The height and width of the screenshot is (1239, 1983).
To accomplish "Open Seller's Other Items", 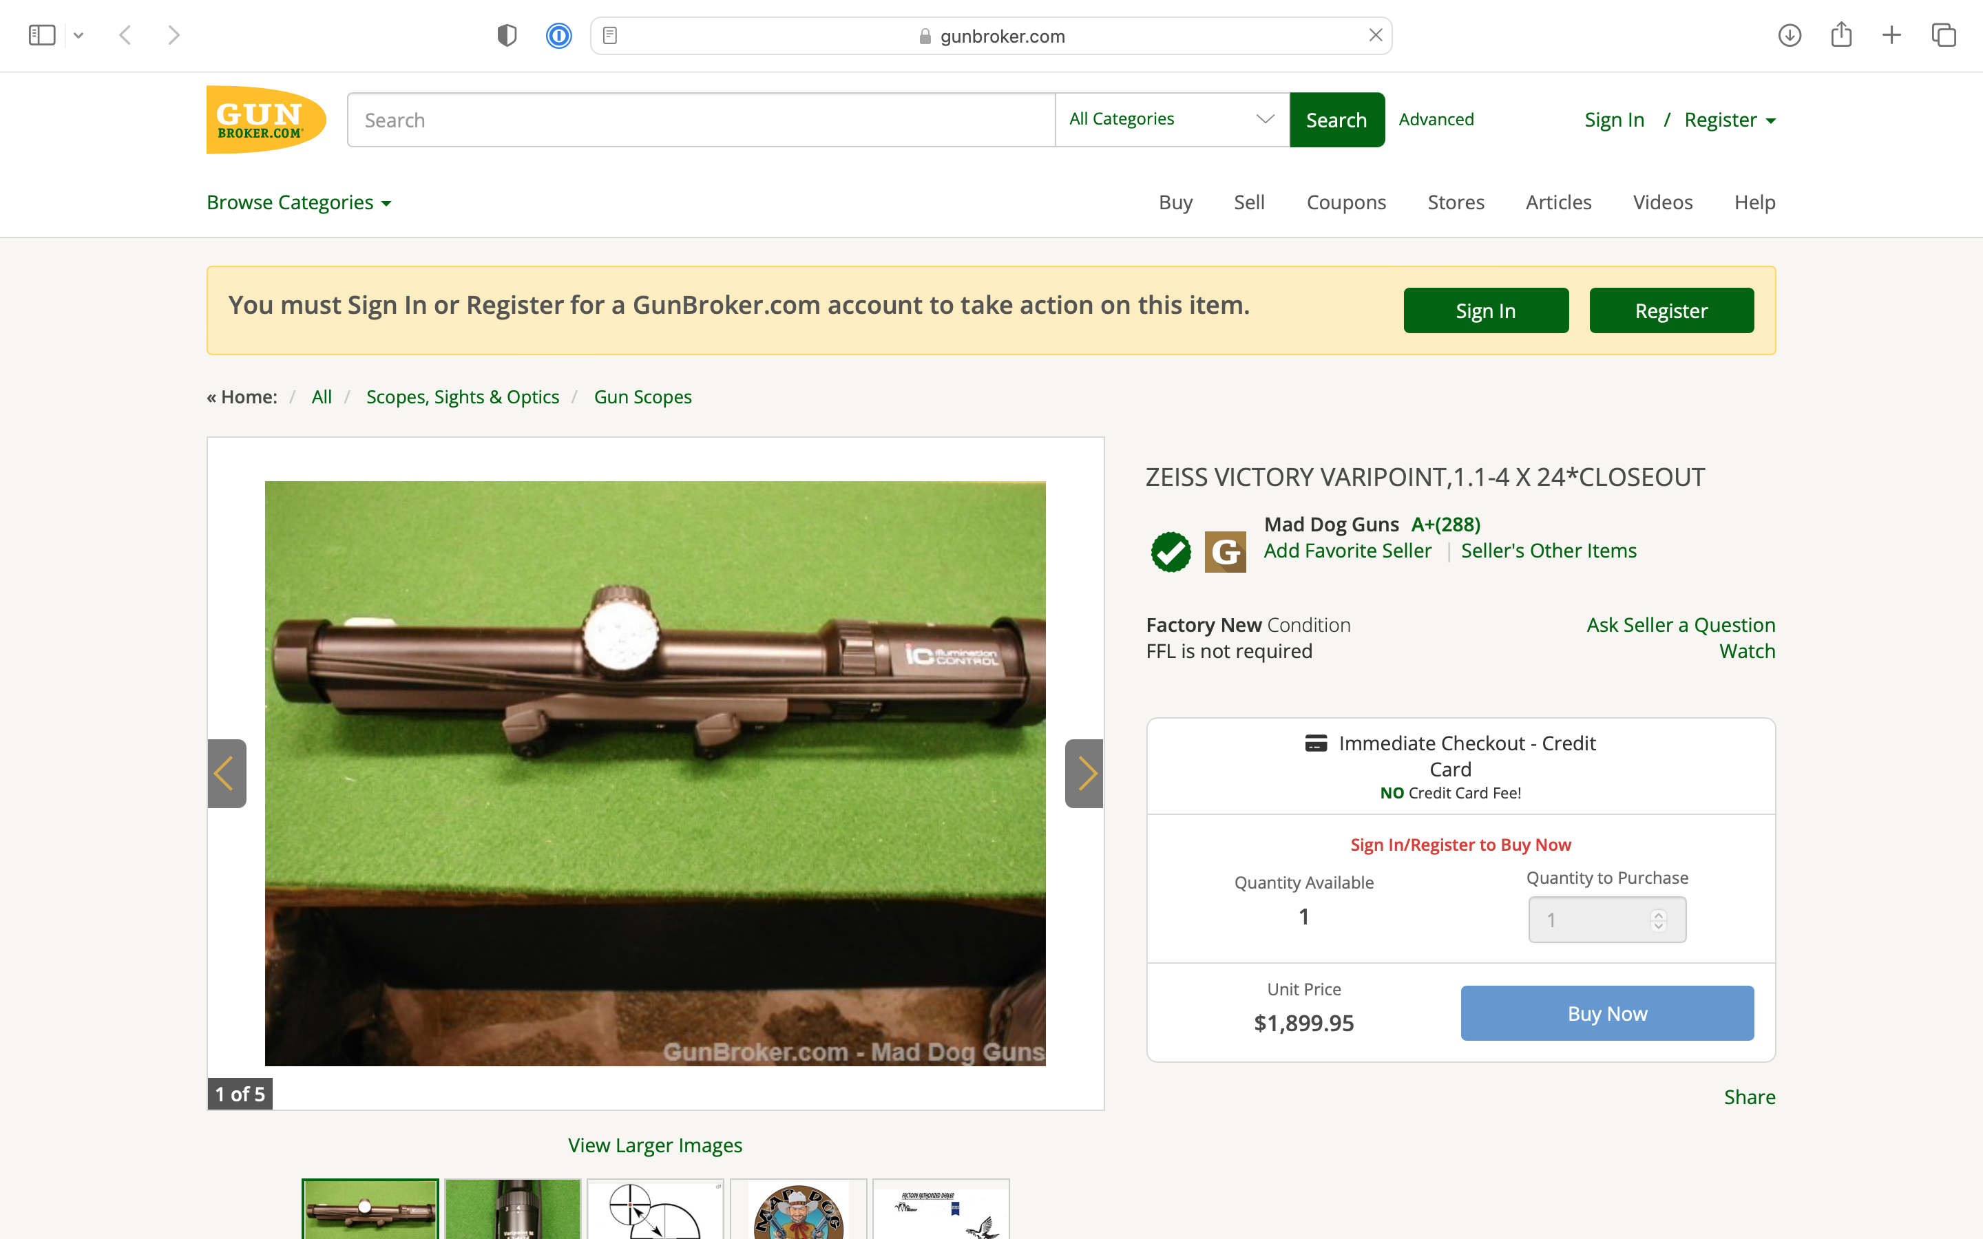I will [x=1549, y=551].
